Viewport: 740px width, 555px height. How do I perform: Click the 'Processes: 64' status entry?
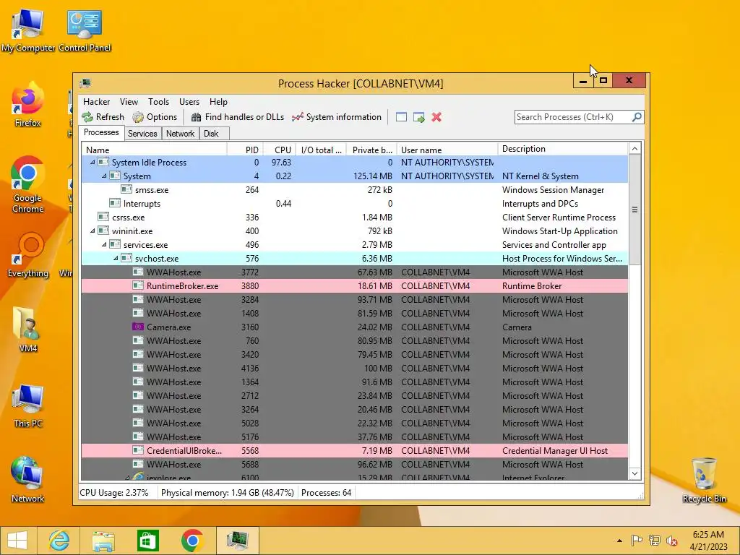[326, 493]
